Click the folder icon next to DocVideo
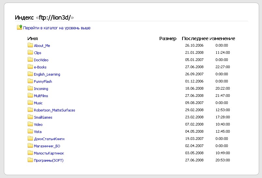This screenshot has height=178, width=262. 30,60
